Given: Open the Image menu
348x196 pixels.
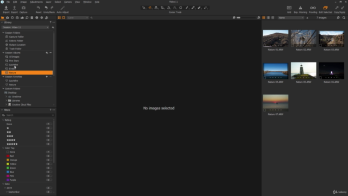Looking at the screenshot, I should [23, 2].
